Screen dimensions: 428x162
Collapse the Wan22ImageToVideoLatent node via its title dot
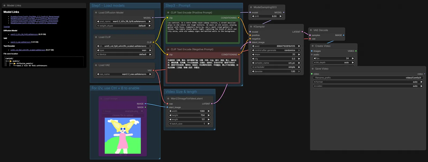pos(168,98)
